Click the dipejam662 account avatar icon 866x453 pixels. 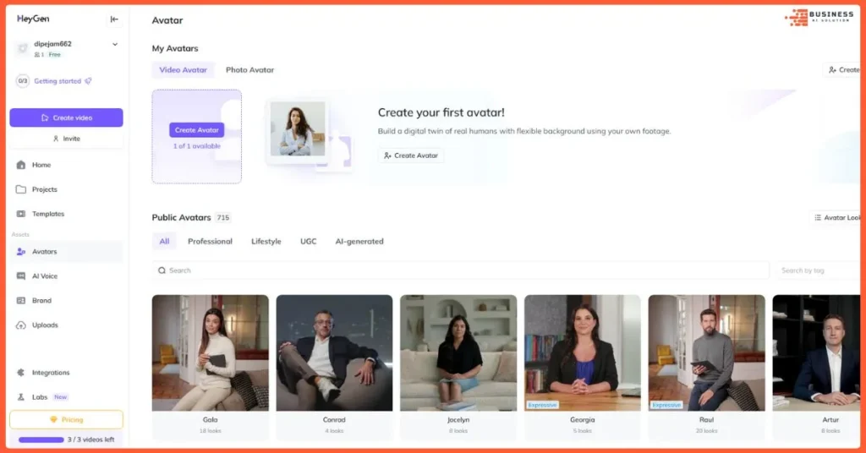tap(23, 48)
